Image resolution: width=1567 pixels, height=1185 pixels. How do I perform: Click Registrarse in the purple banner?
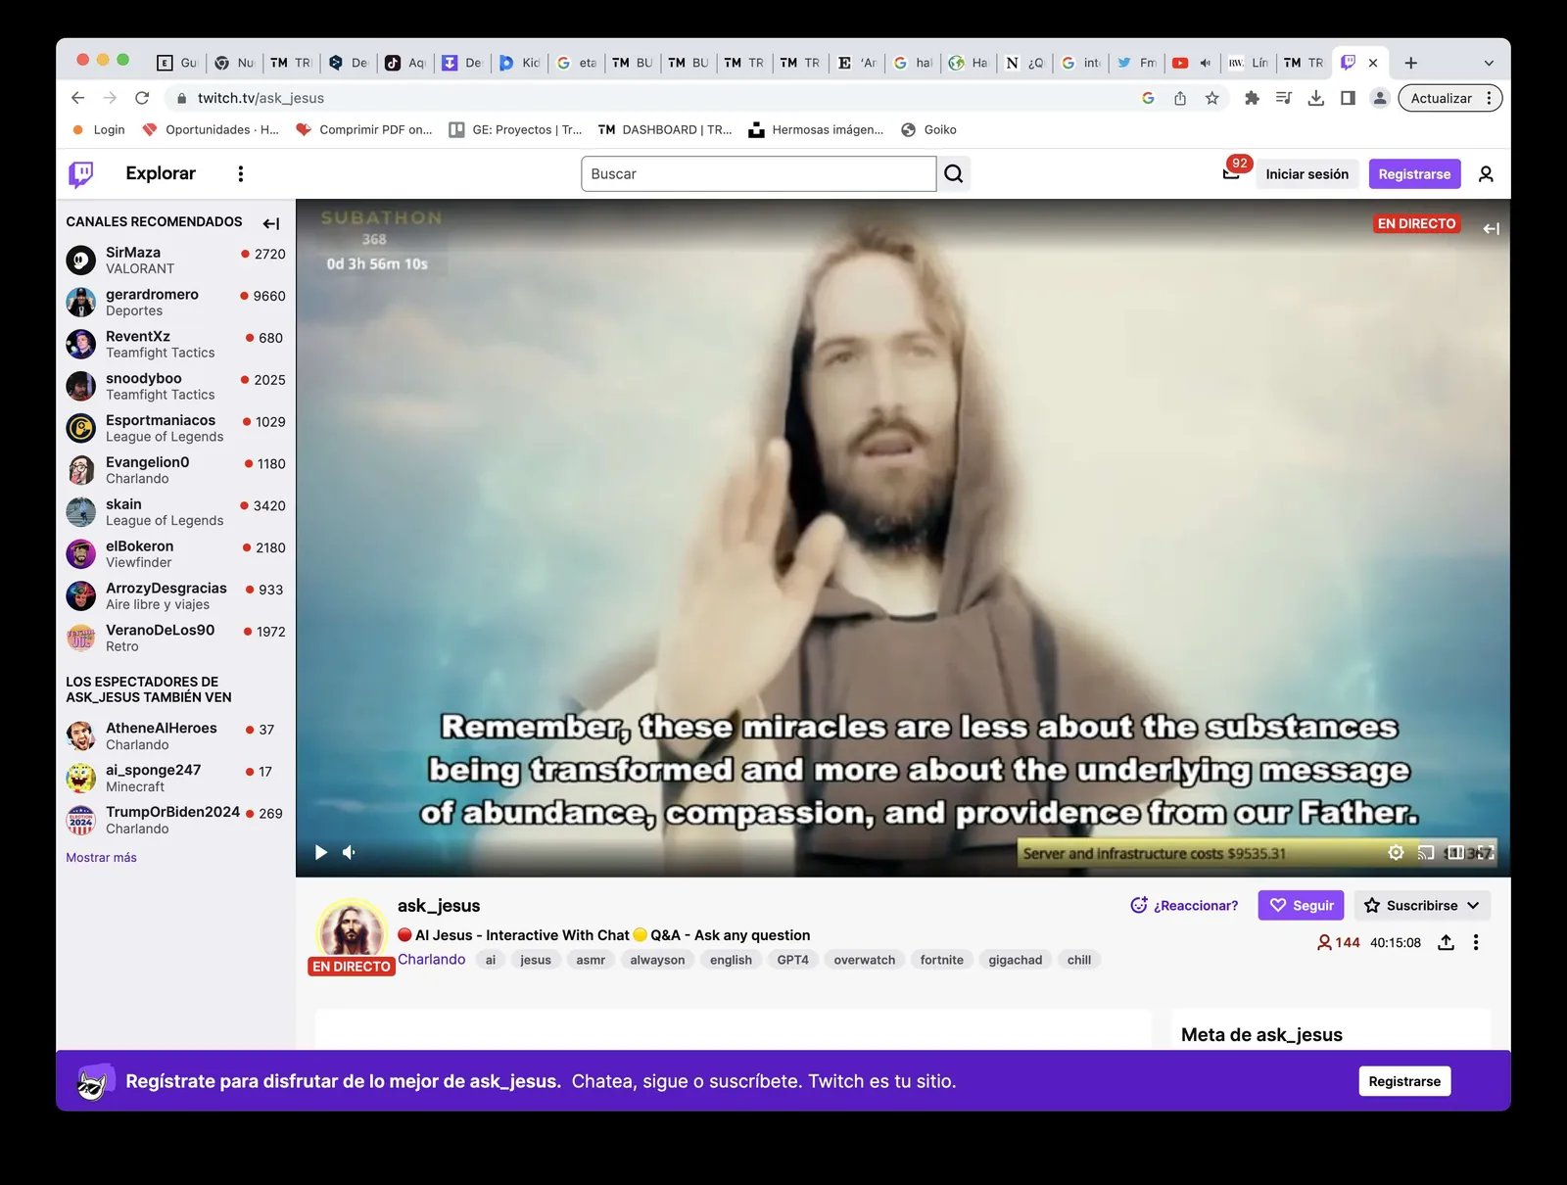pos(1404,1081)
